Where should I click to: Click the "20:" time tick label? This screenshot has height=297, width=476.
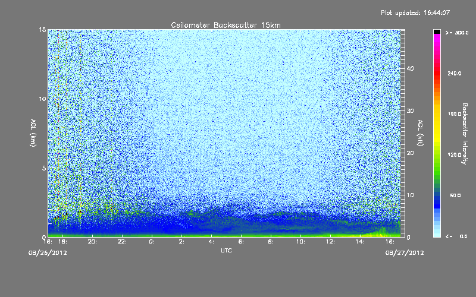click(92, 242)
